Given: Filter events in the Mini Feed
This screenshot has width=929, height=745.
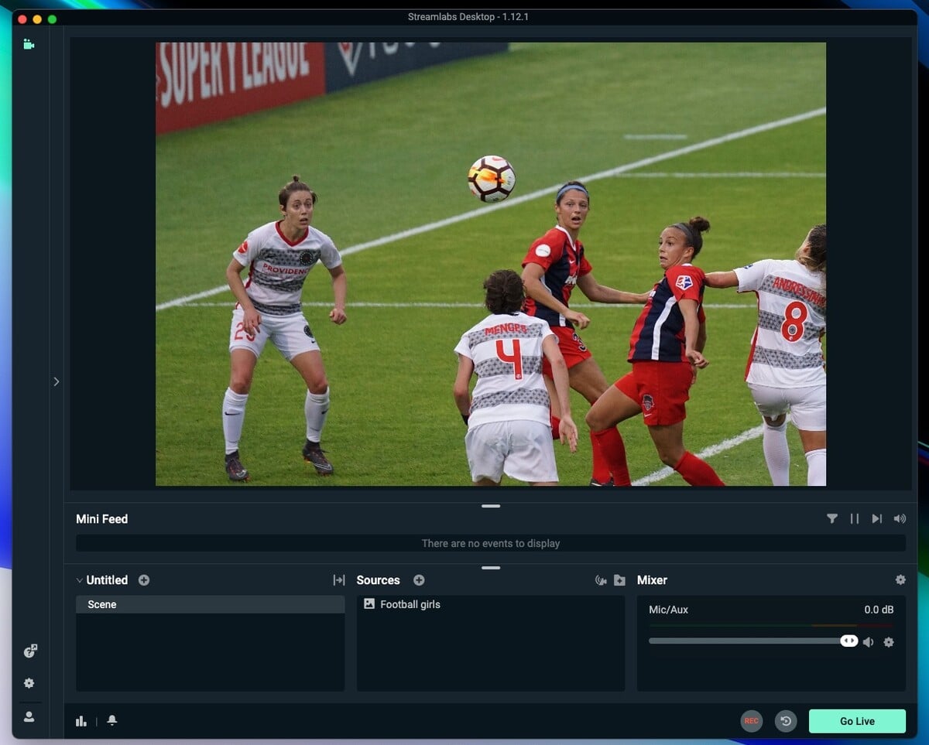Looking at the screenshot, I should [x=832, y=518].
